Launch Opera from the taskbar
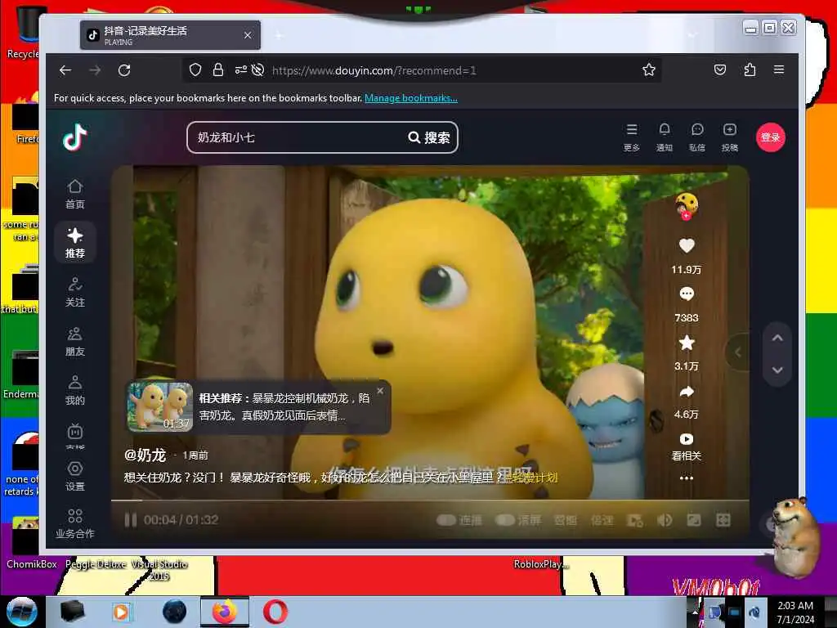This screenshot has width=837, height=628. tap(275, 612)
